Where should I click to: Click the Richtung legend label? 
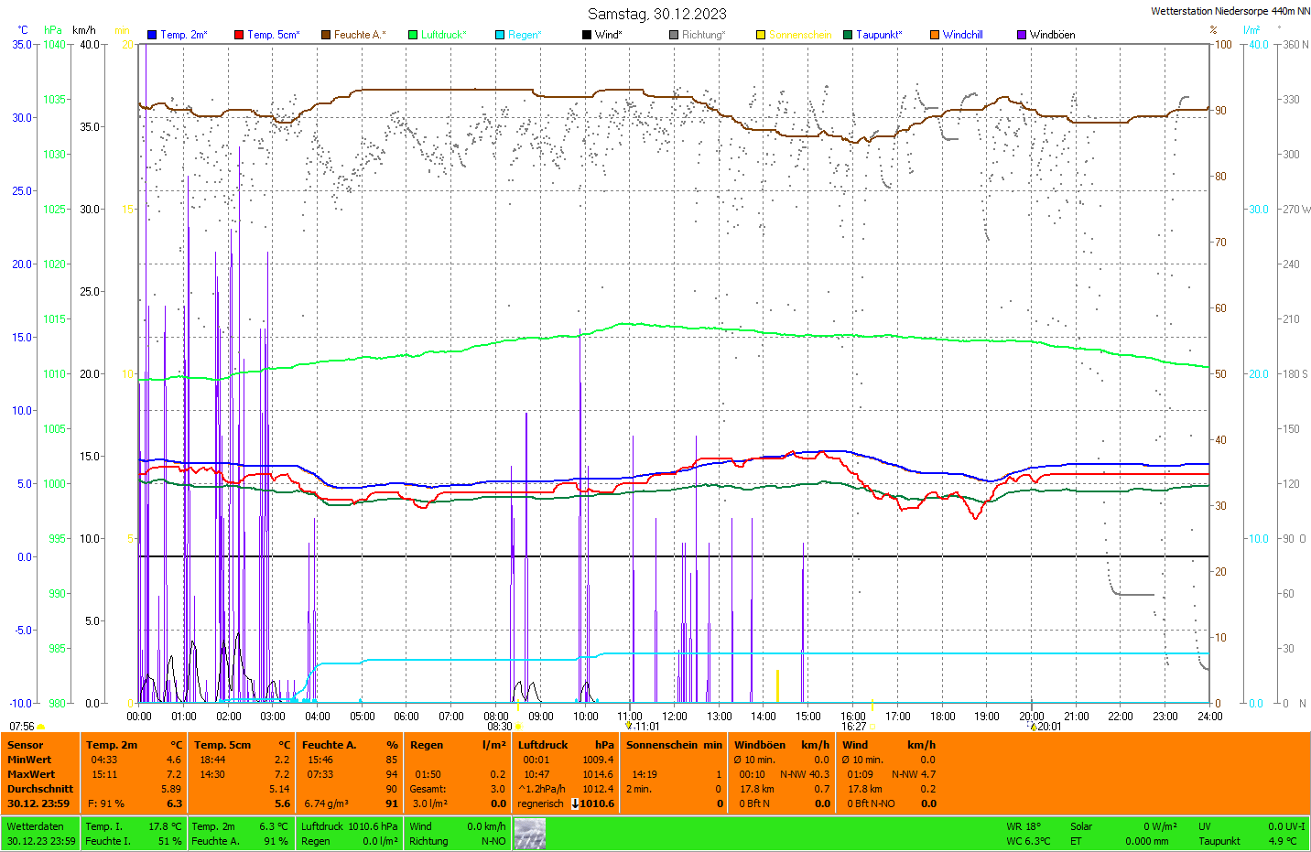pyautogui.click(x=703, y=35)
